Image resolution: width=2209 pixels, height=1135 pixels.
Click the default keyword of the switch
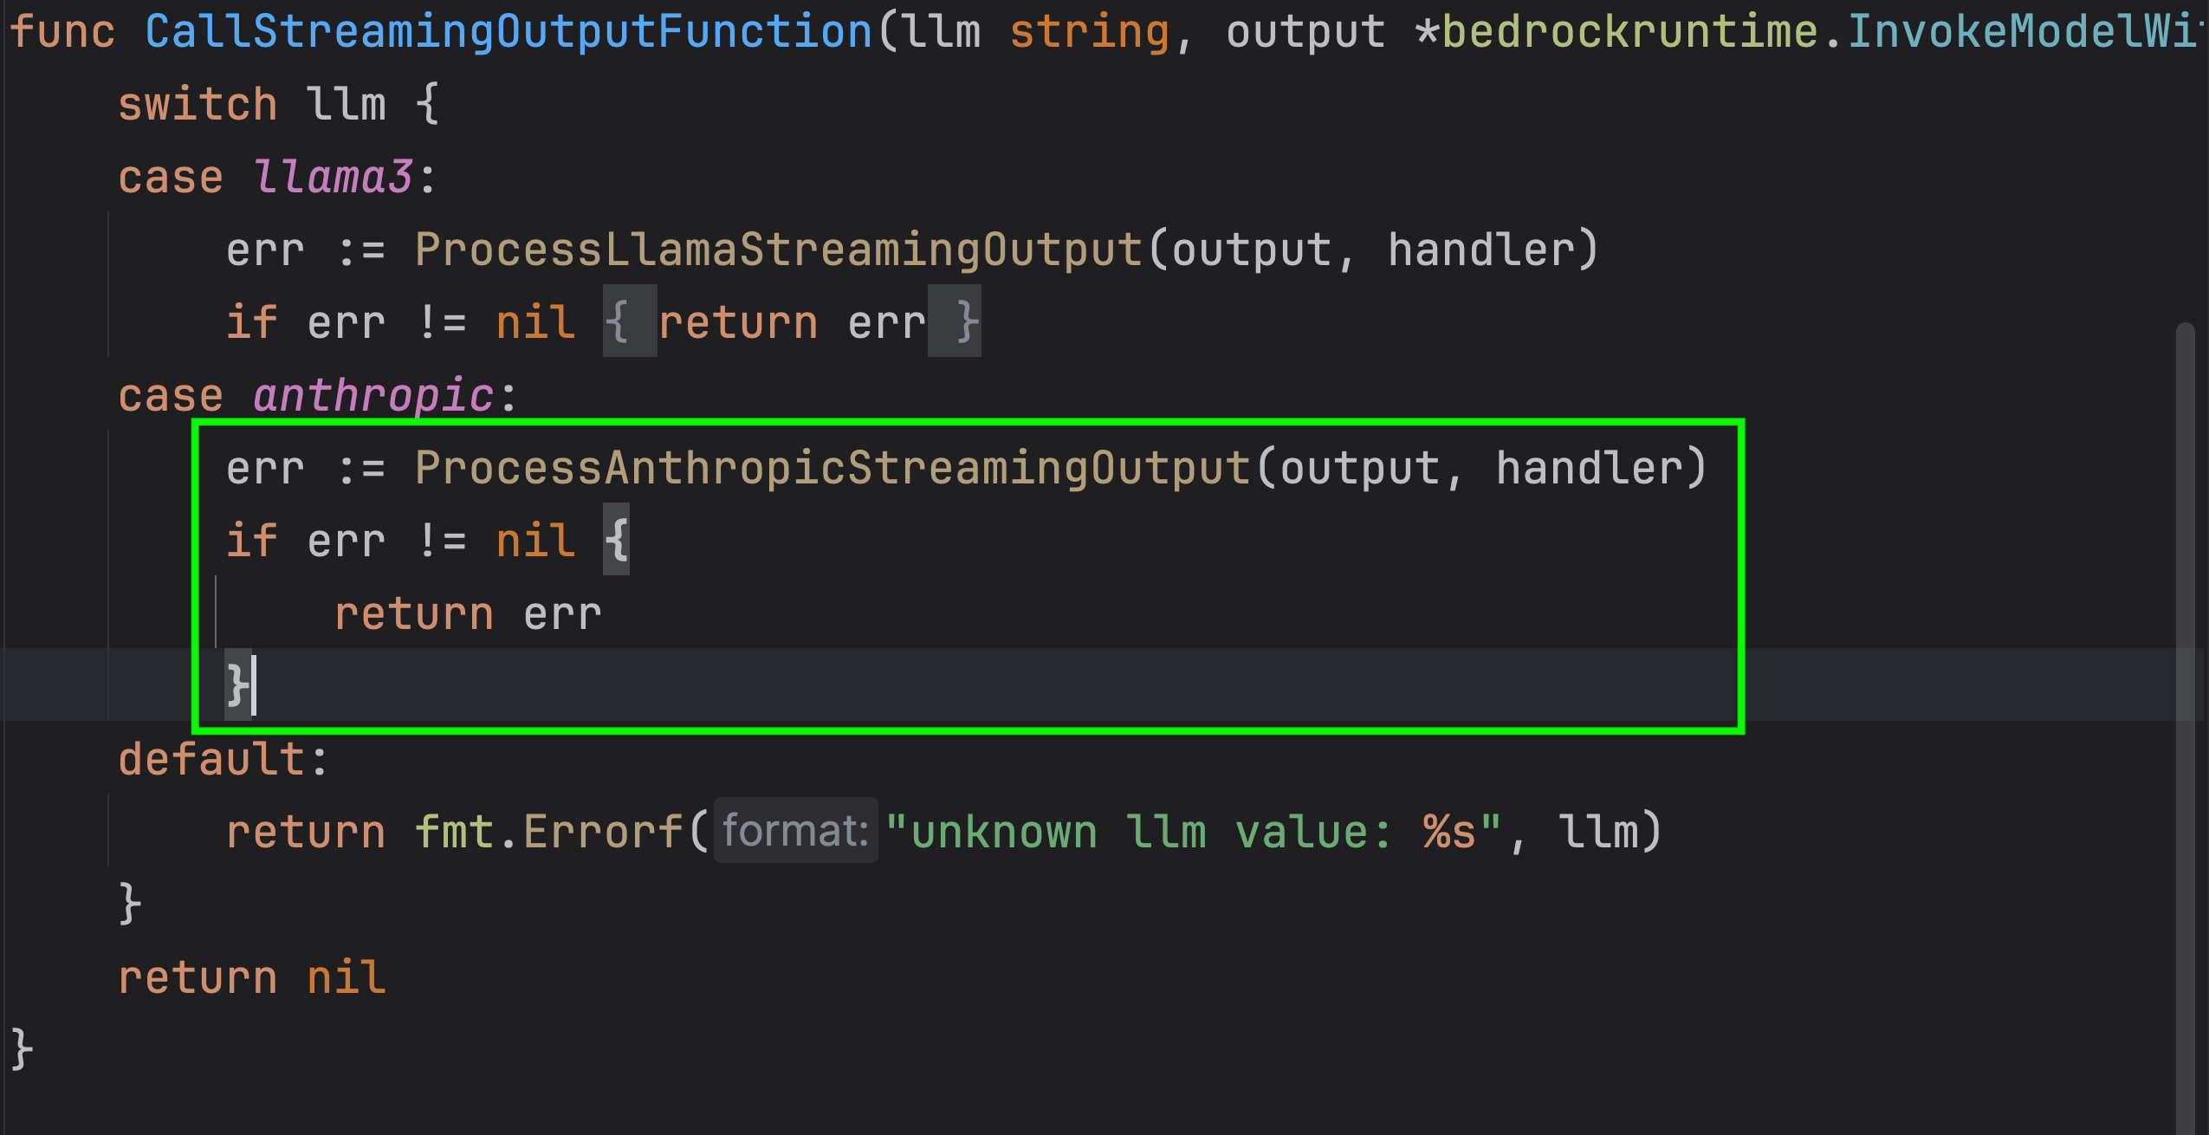click(x=211, y=760)
